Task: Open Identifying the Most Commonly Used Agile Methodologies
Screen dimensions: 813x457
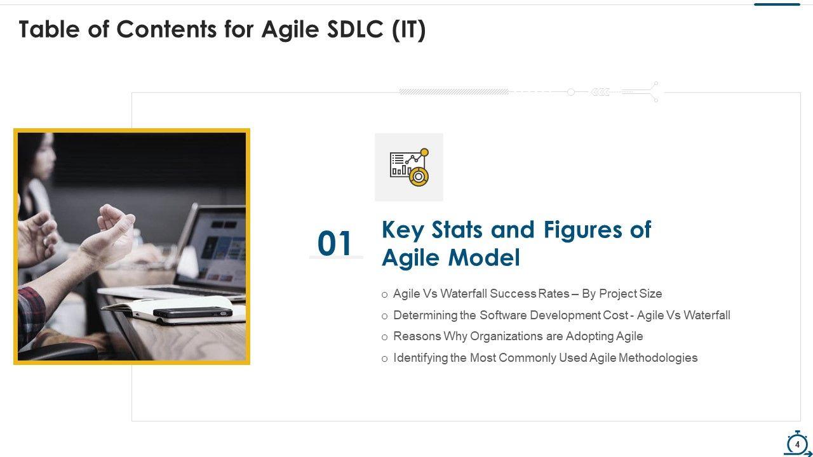Action: [x=545, y=358]
